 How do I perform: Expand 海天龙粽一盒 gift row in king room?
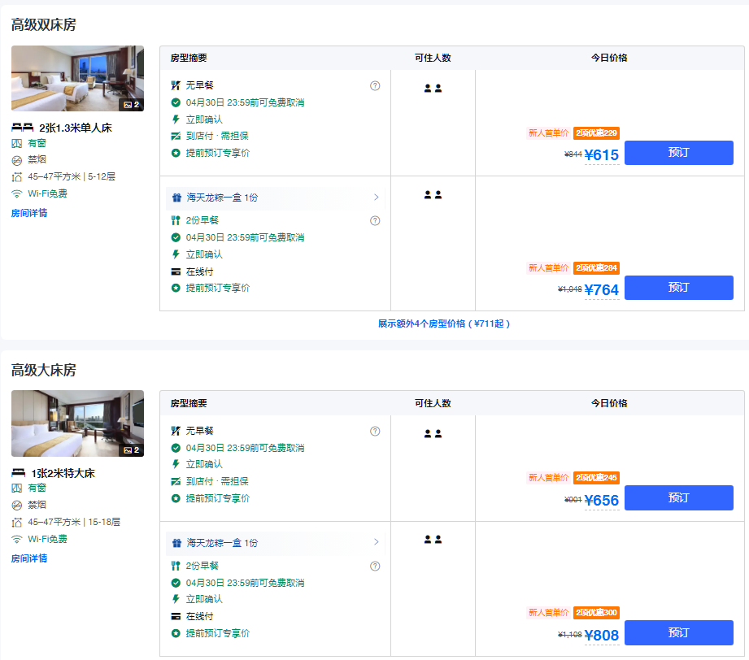click(x=276, y=543)
